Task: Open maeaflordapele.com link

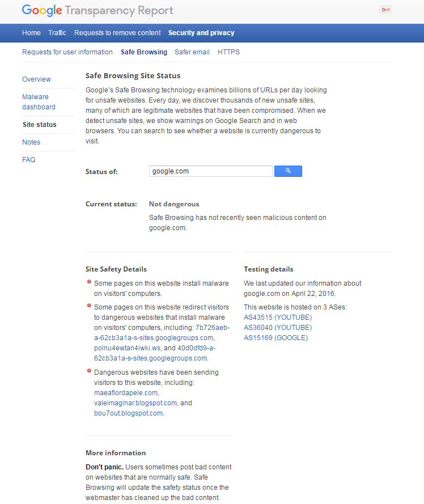Action: click(126, 393)
